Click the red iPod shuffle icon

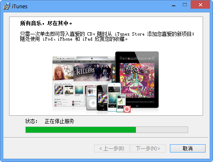click(x=127, y=110)
